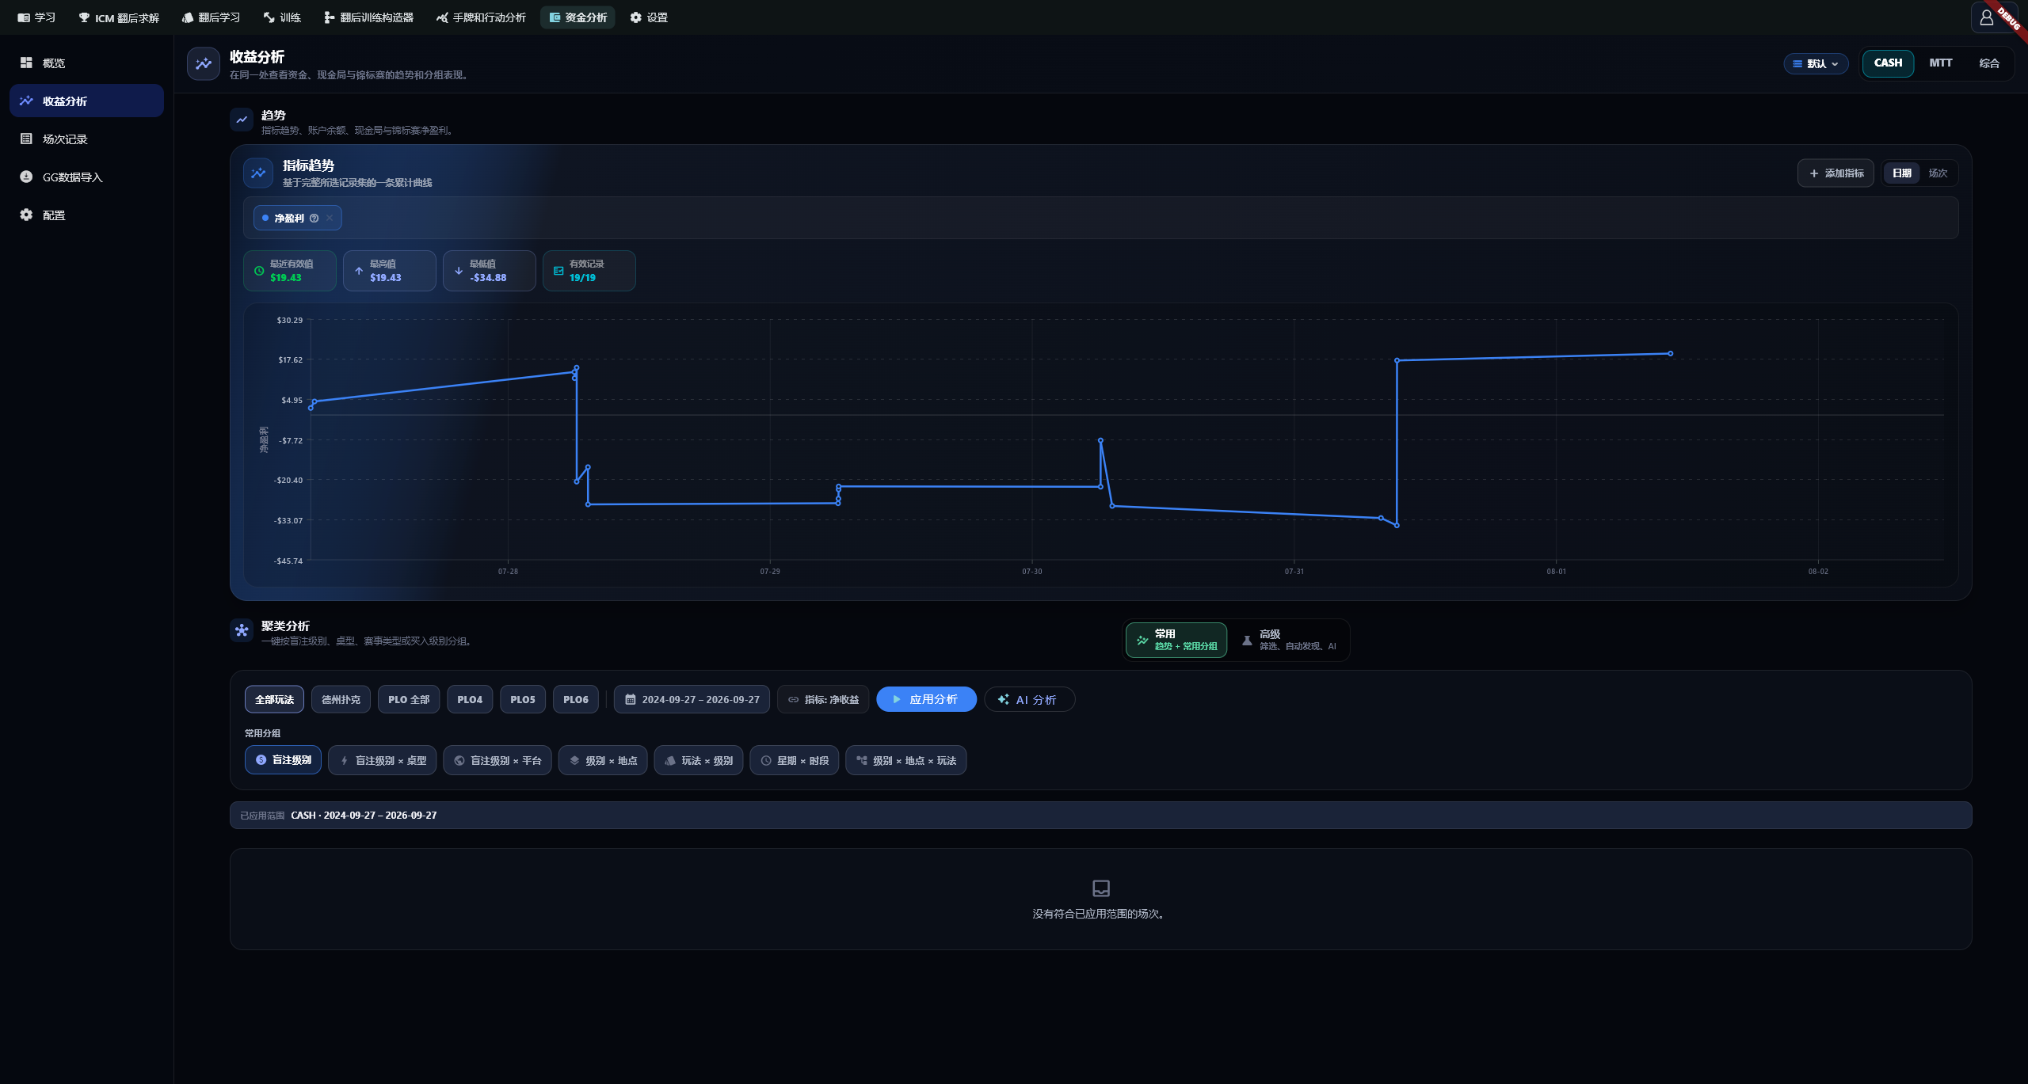Screen dimensions: 2028x1084
Task: Select the PLO5 filter
Action: point(523,699)
